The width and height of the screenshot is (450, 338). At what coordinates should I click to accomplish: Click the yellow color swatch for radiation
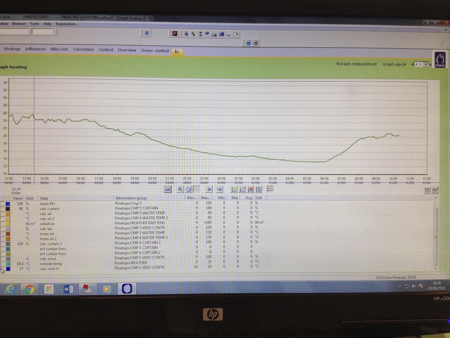8,223
